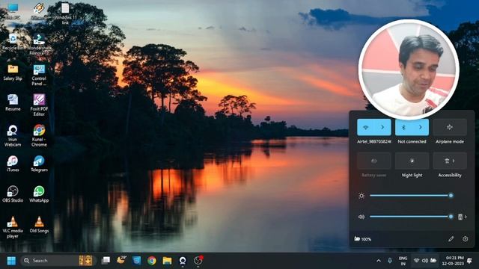The image size is (479, 269).
Task: Mute sound using volume speaker icon
Action: point(361,217)
